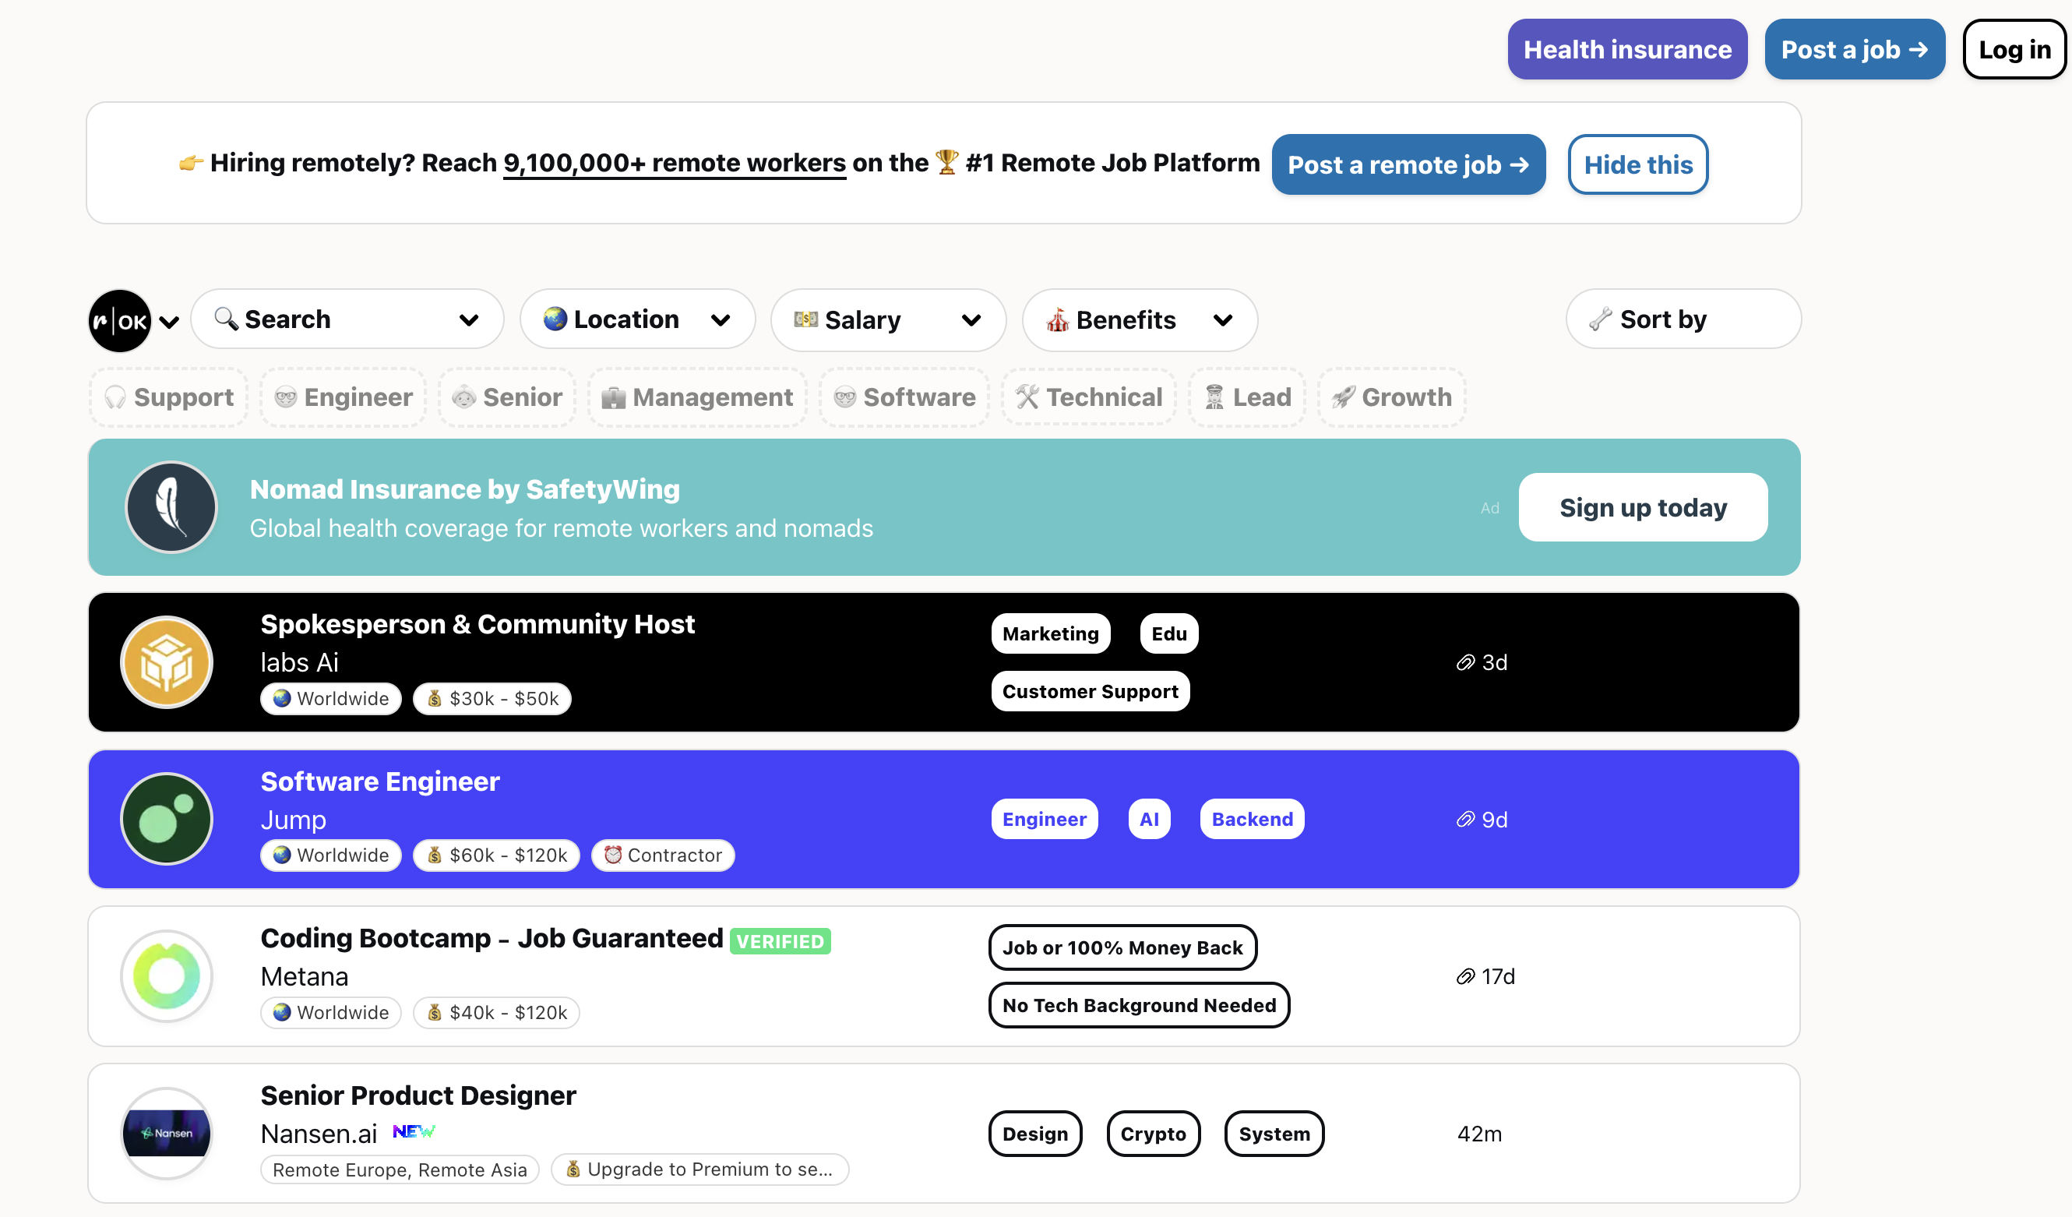Screen dimensions: 2072x1217
Task: Click the Search input field
Action: pos(347,319)
